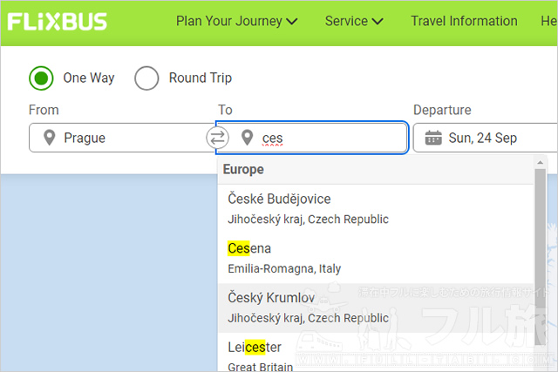Click the FlixBus logo
This screenshot has width=558, height=372.
click(58, 21)
